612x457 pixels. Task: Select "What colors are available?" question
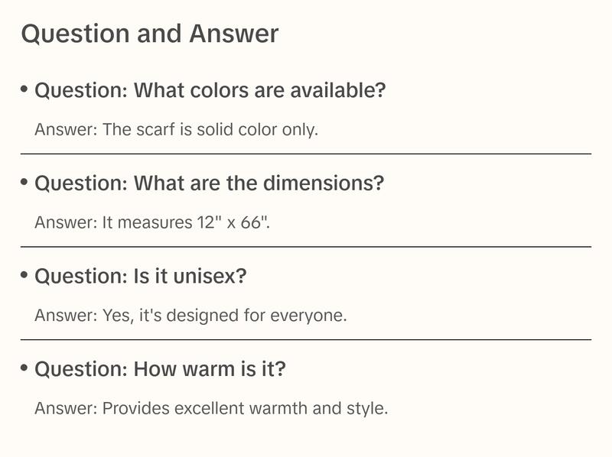[210, 91]
